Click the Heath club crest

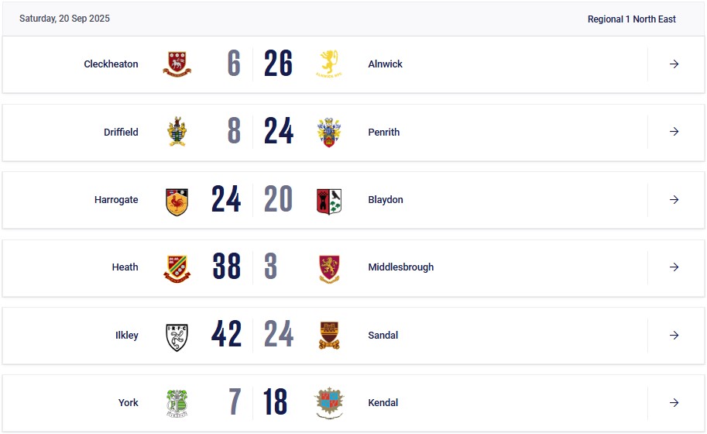pos(177,269)
